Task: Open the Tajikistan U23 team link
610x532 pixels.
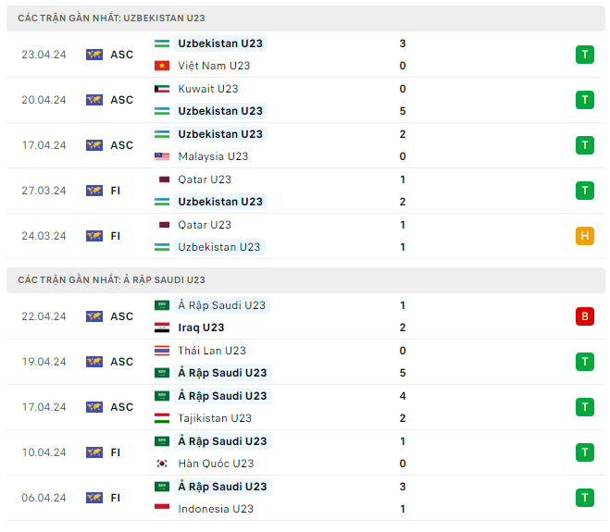Action: [215, 418]
